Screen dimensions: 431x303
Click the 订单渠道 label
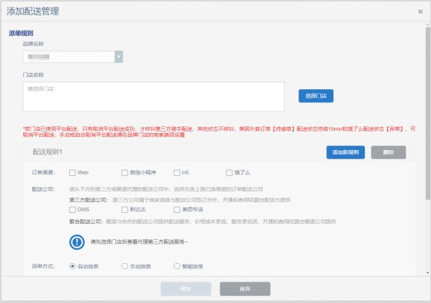[x=43, y=172]
